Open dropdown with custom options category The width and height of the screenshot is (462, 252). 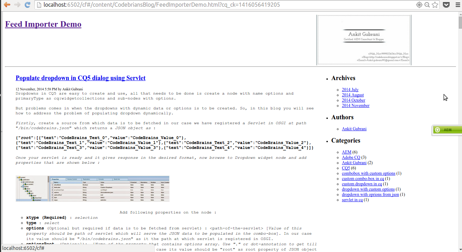[x=368, y=189]
